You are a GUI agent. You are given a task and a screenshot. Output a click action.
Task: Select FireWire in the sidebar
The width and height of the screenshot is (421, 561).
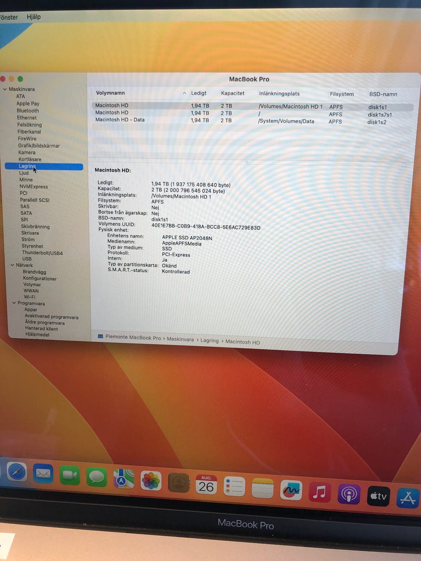click(27, 139)
